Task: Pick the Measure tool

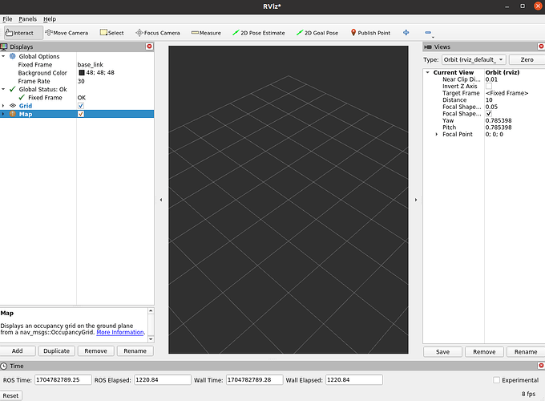Action: click(x=206, y=33)
